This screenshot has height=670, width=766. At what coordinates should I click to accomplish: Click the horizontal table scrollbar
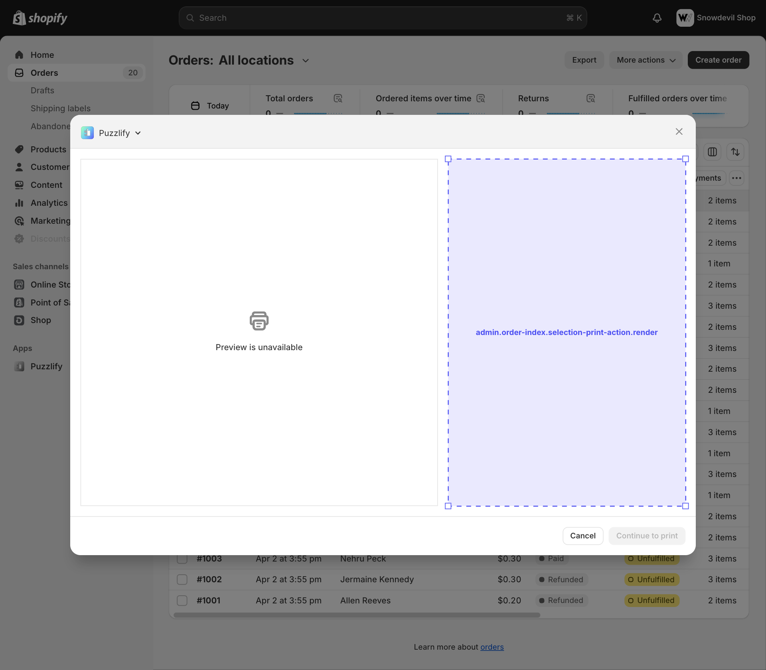coord(357,615)
